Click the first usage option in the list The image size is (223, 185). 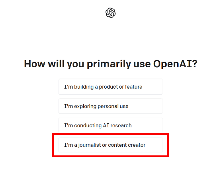coord(111,87)
